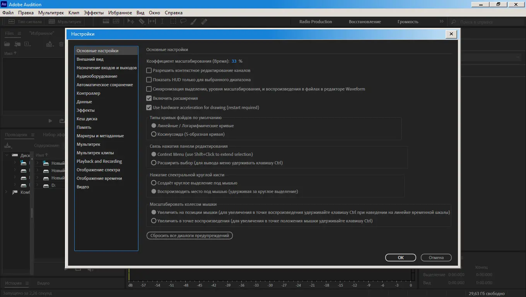This screenshot has width=526, height=297.
Task: Open the Файл menu
Action: point(8,13)
